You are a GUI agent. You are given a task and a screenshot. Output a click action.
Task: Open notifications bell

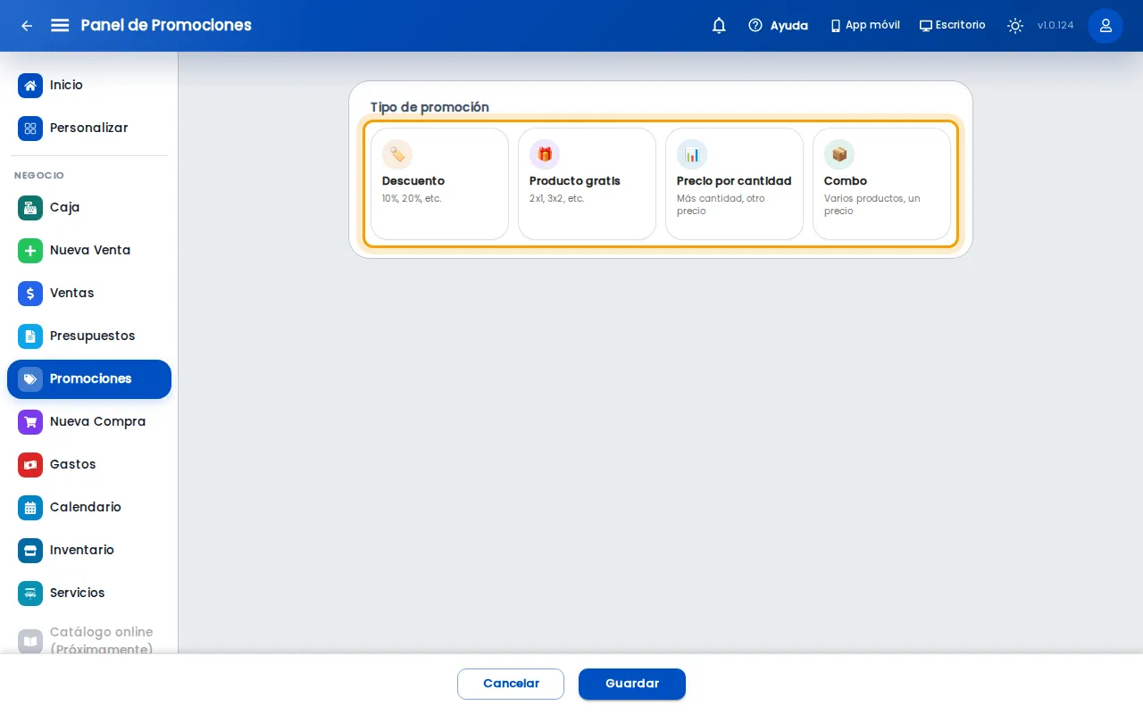(x=719, y=26)
